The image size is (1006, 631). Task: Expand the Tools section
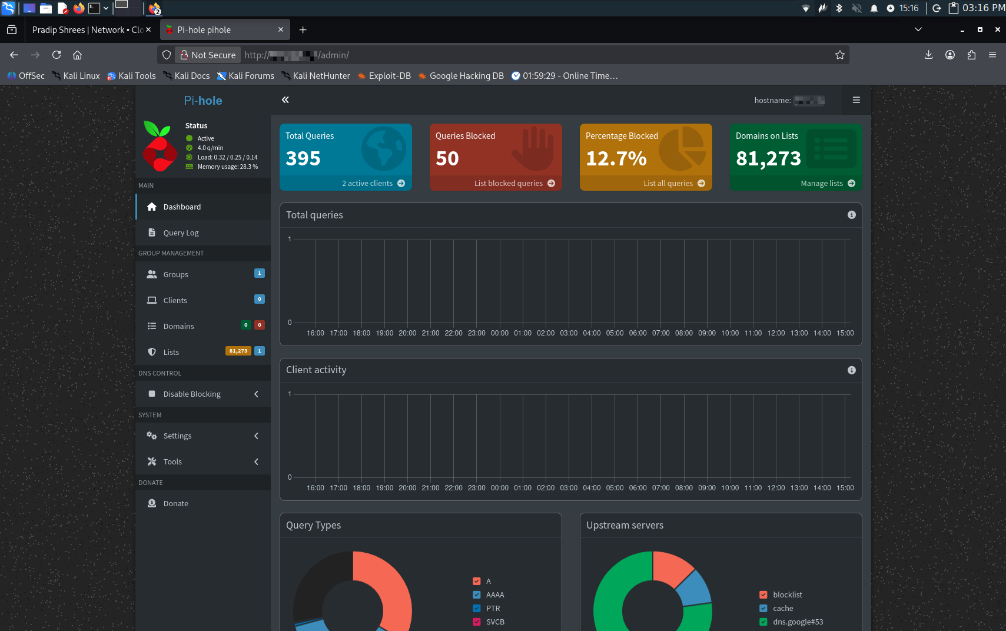(x=172, y=461)
